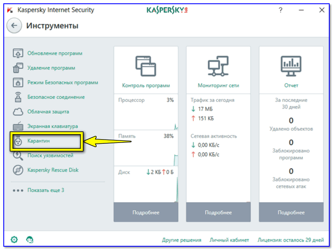Open Обновление программ
This screenshot has width=333, height=250.
[x=55, y=53]
